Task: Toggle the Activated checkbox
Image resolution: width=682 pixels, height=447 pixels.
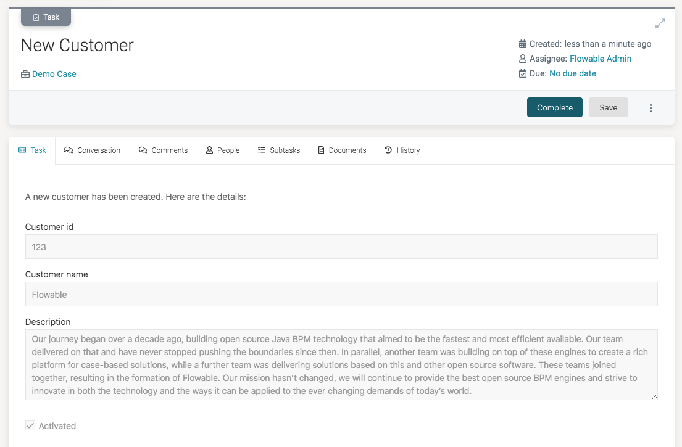Action: click(x=30, y=425)
